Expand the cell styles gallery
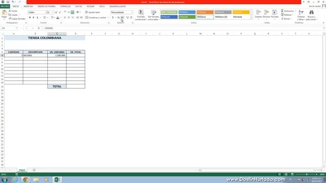Image resolution: width=326 pixels, height=183 pixels. click(252, 18)
